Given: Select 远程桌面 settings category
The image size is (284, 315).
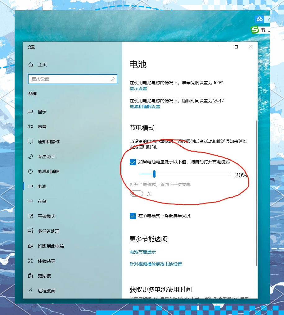Looking at the screenshot, I should (46, 291).
